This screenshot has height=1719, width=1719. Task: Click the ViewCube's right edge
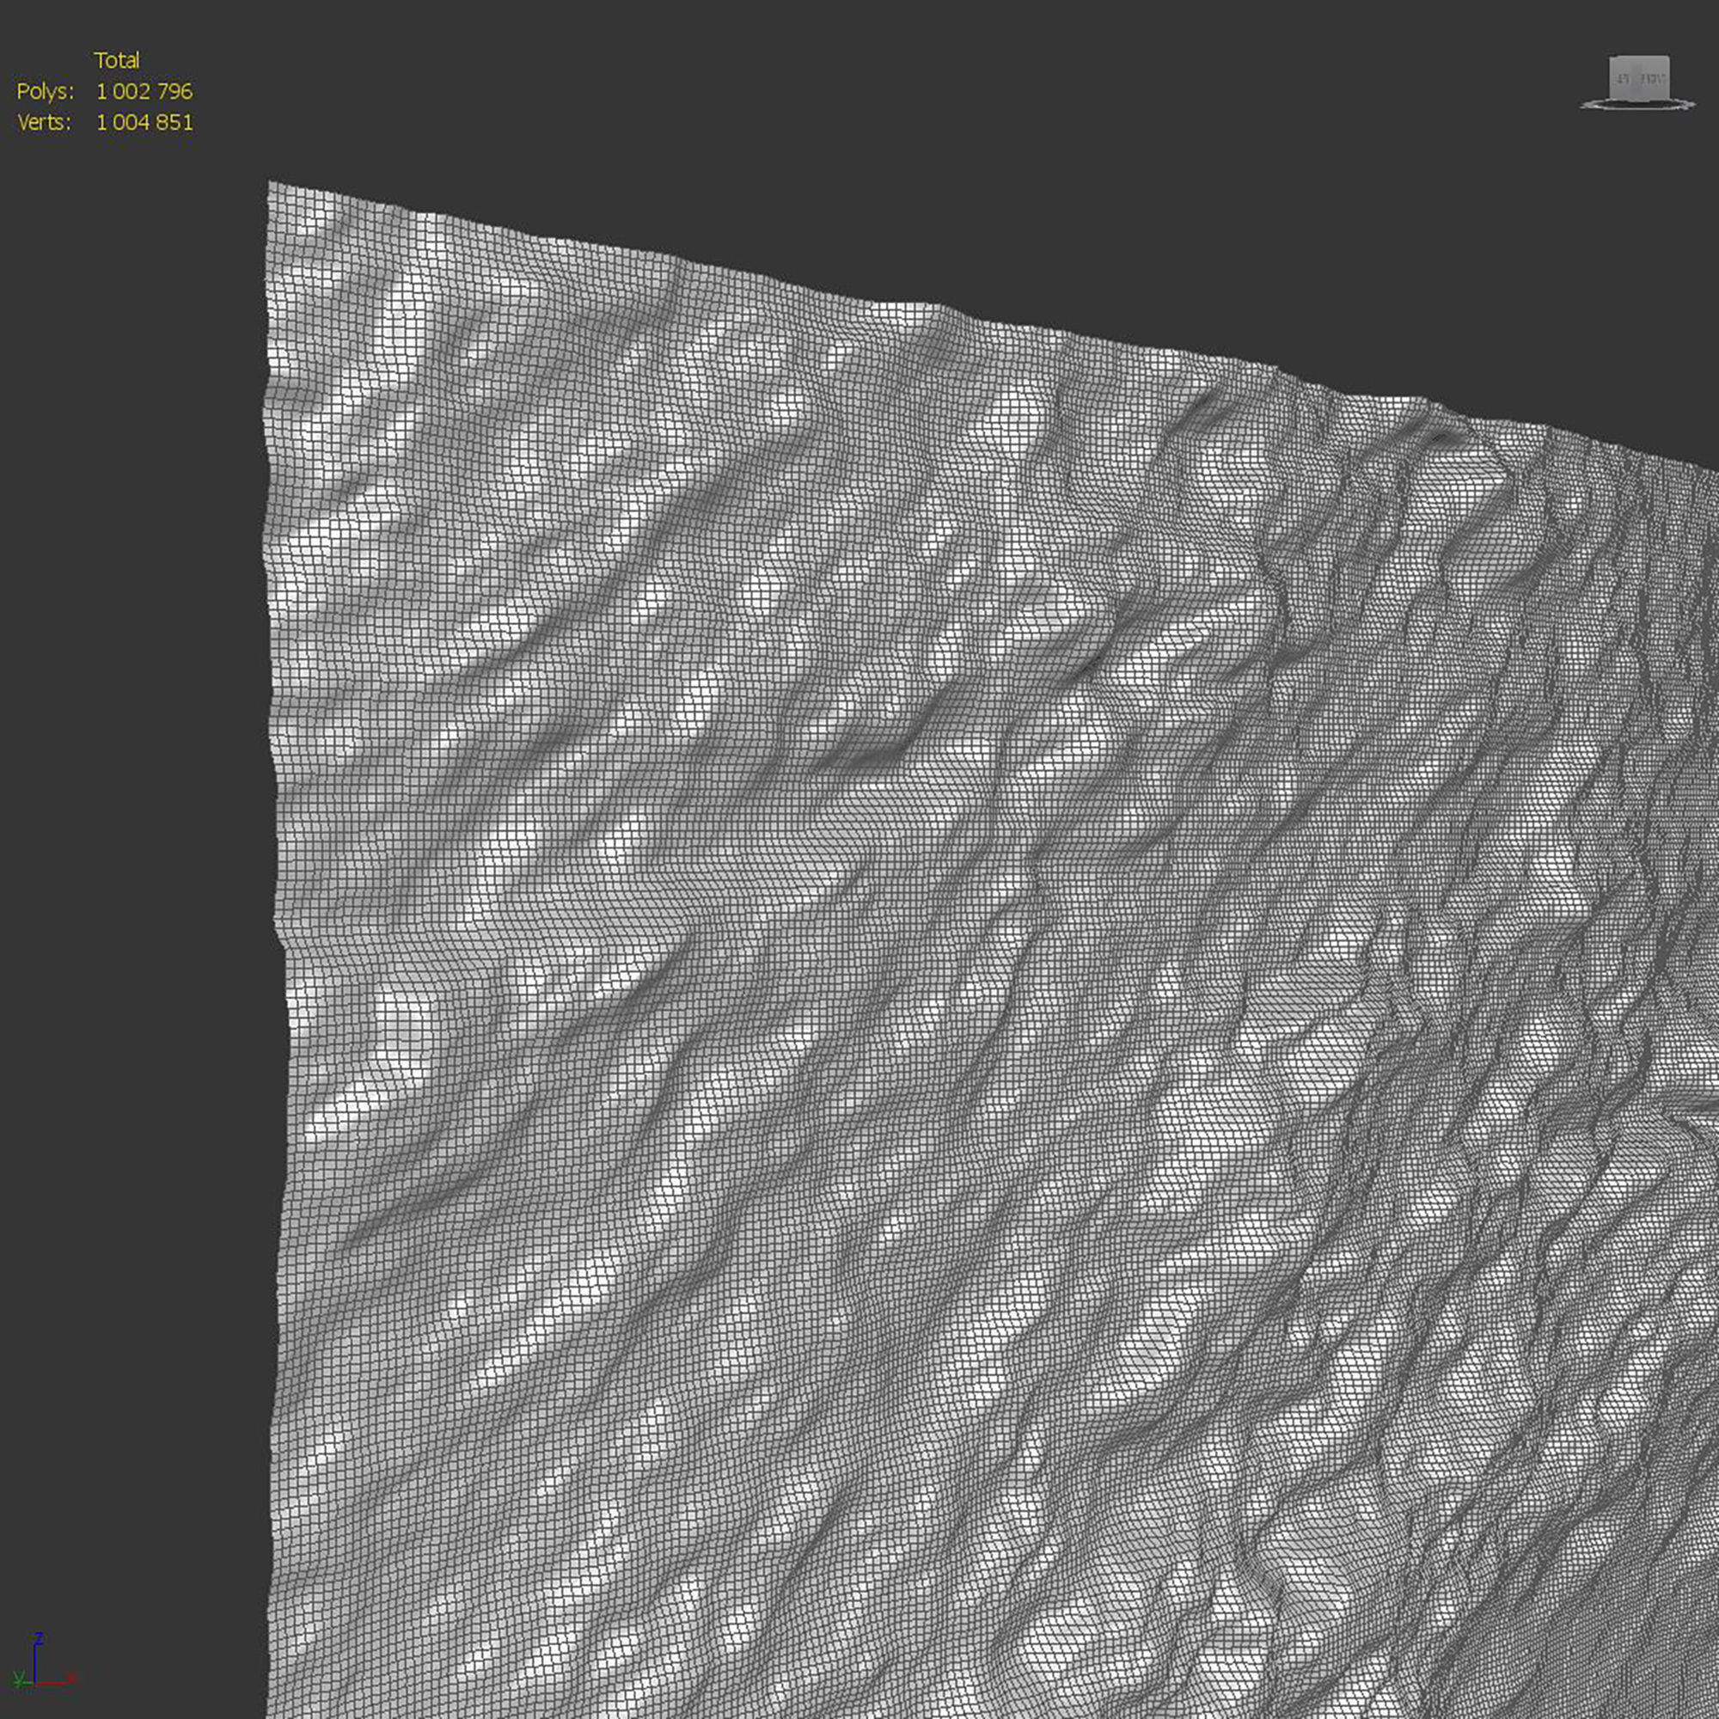tap(1667, 79)
